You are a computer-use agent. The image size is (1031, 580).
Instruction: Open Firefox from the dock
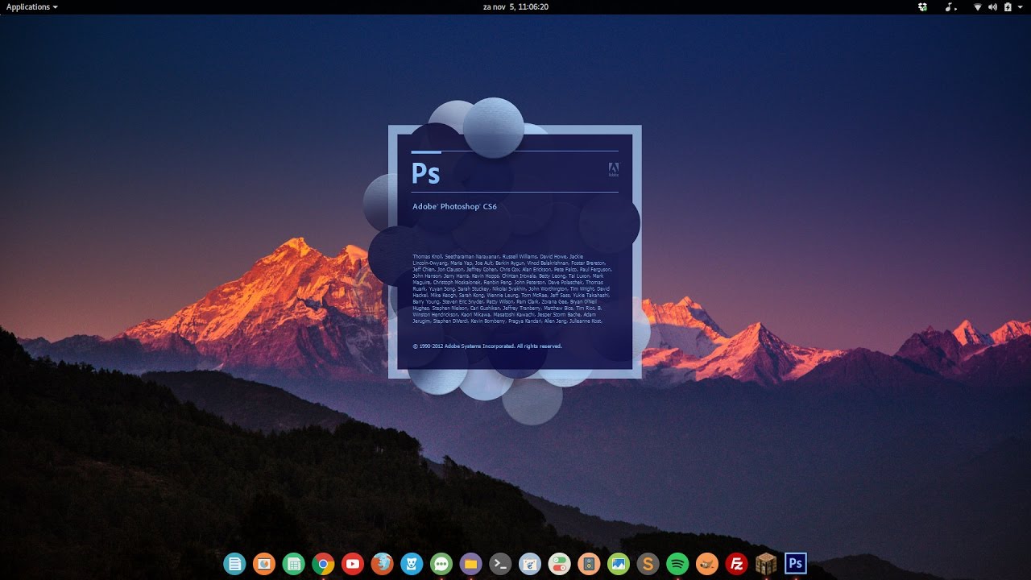coord(383,564)
